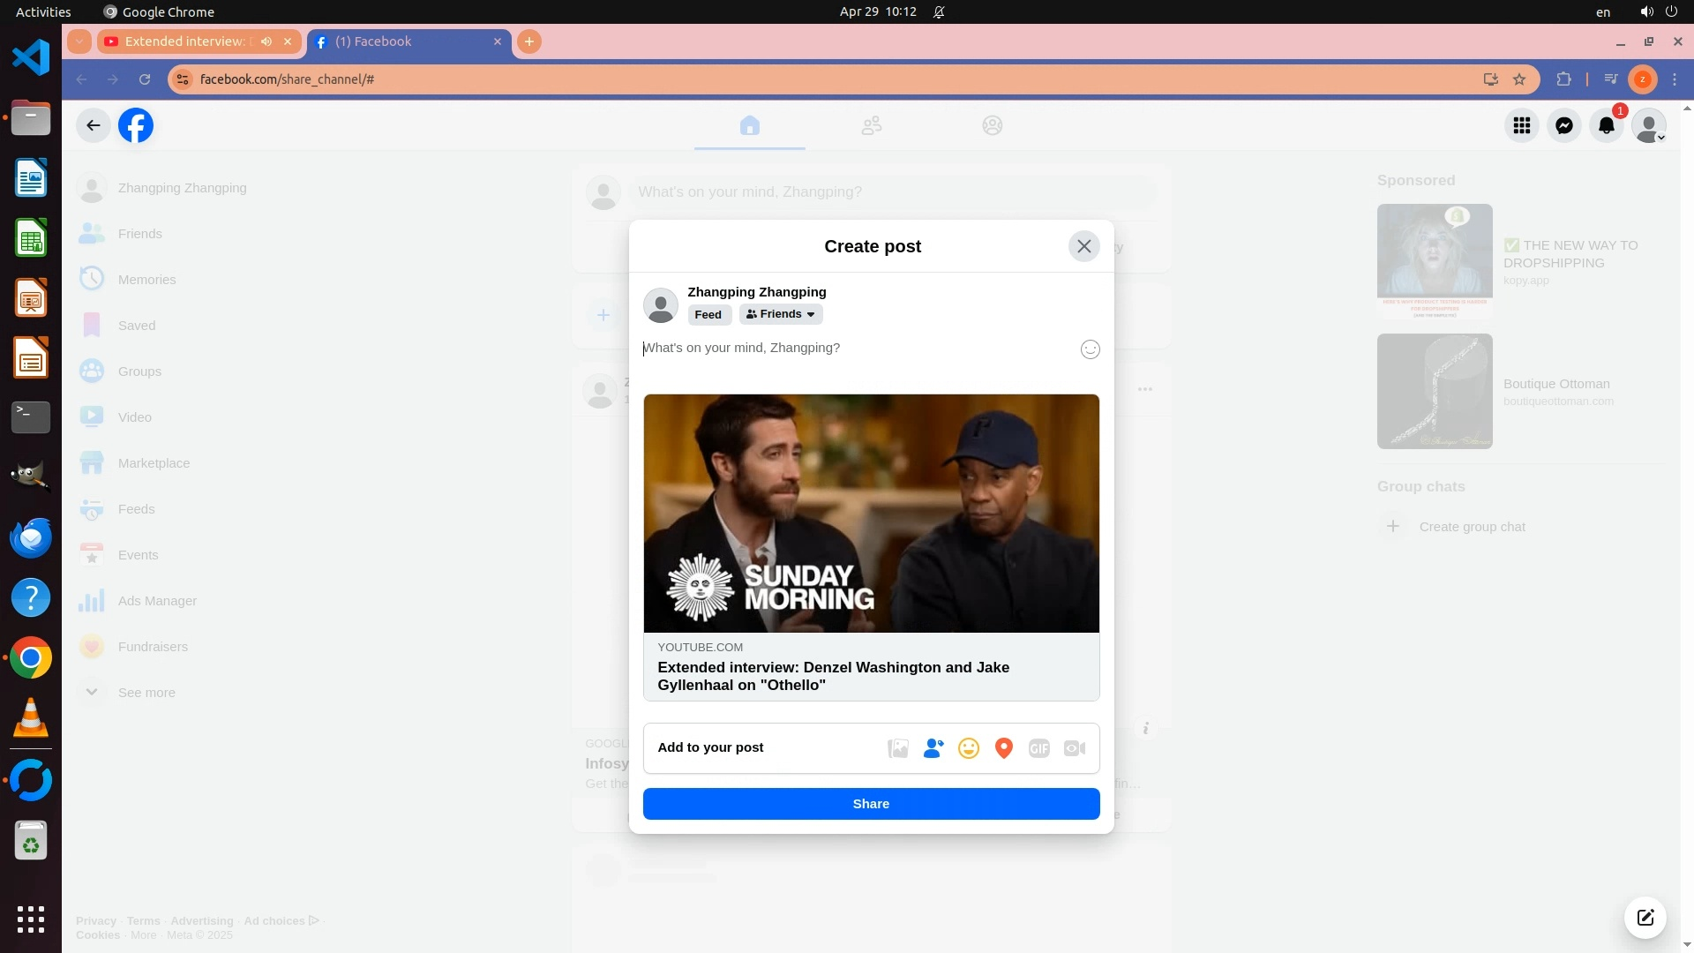Image resolution: width=1694 pixels, height=953 pixels.
Task: Close the Create post dialog
Action: point(1083,246)
